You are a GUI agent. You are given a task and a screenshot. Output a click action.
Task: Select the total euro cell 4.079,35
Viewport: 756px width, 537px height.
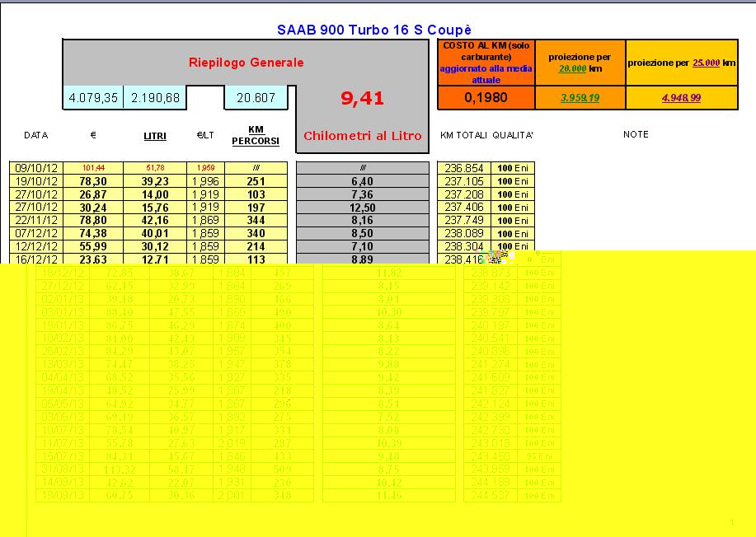[93, 98]
